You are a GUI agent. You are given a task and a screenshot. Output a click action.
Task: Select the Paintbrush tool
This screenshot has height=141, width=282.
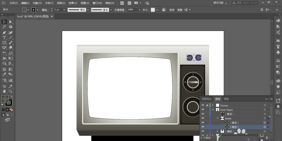click(11, 43)
